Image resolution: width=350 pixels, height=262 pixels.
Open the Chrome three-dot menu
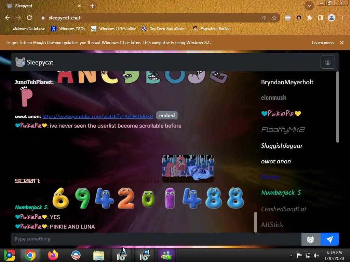coord(342,18)
